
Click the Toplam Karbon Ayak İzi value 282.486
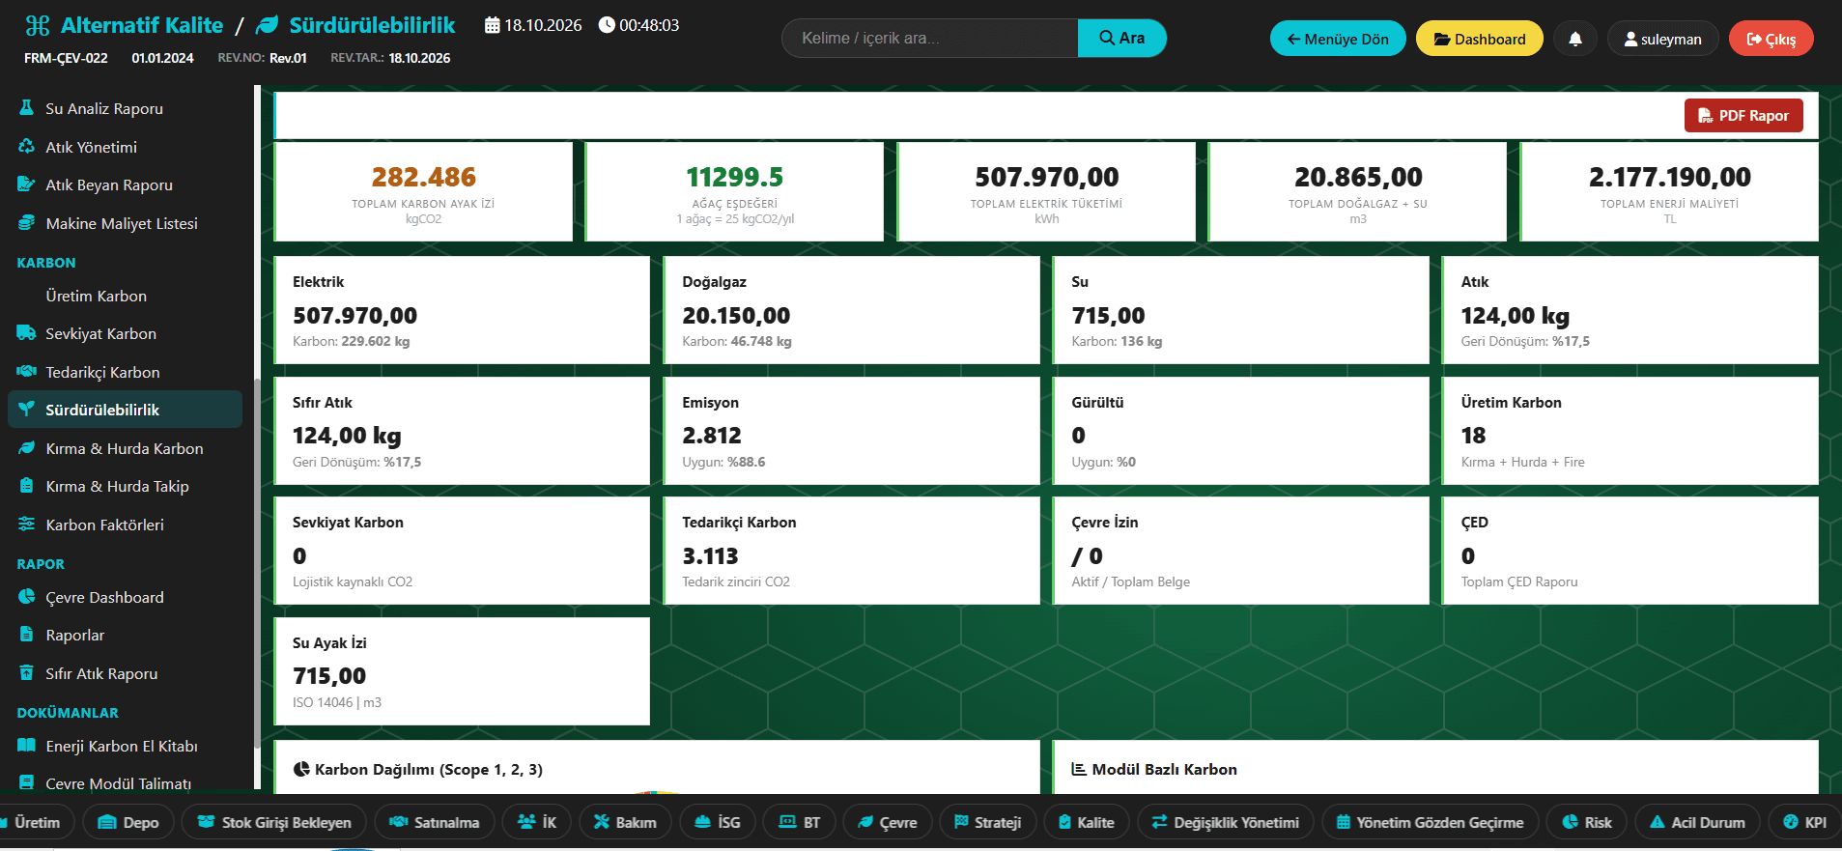pyautogui.click(x=424, y=177)
